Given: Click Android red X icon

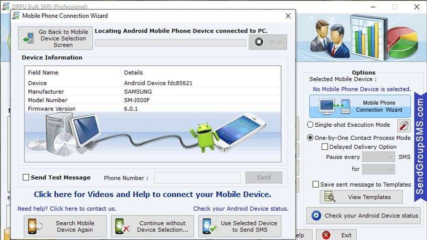Looking at the screenshot, I should (122, 227).
